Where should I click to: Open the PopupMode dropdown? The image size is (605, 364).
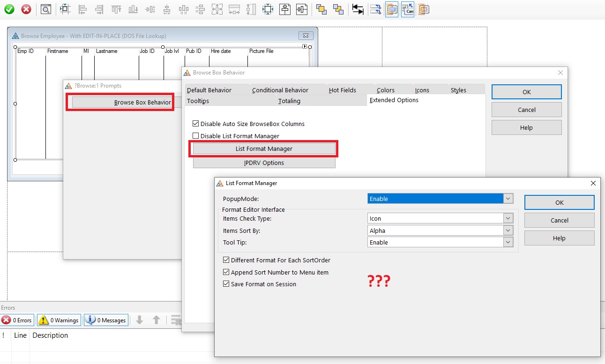[x=508, y=199]
